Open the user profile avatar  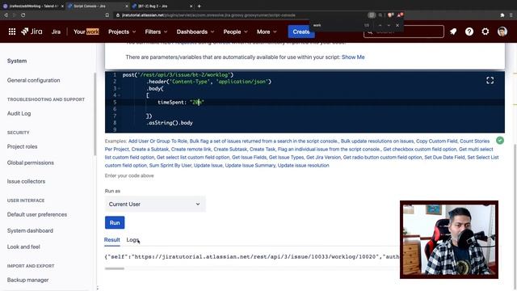coord(502,32)
